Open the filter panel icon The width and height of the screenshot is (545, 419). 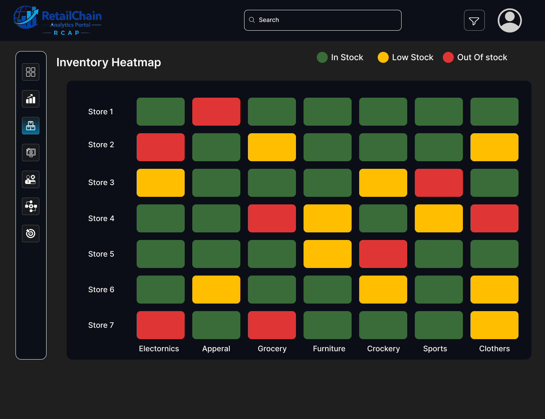tap(474, 20)
